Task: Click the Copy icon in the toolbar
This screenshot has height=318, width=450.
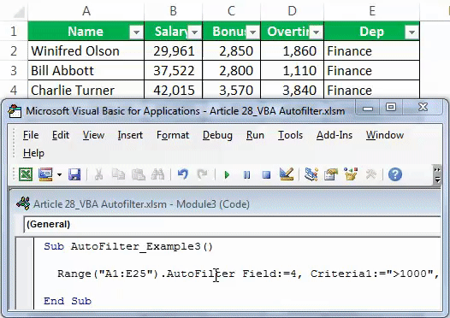Action: coord(118,174)
